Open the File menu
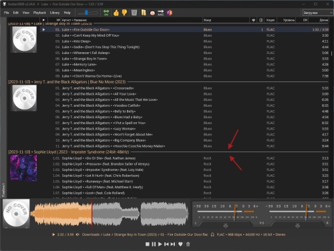 pos(7,13)
